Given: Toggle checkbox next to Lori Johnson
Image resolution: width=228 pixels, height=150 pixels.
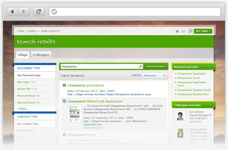Looking at the screenshot, I should [x=187, y=112].
